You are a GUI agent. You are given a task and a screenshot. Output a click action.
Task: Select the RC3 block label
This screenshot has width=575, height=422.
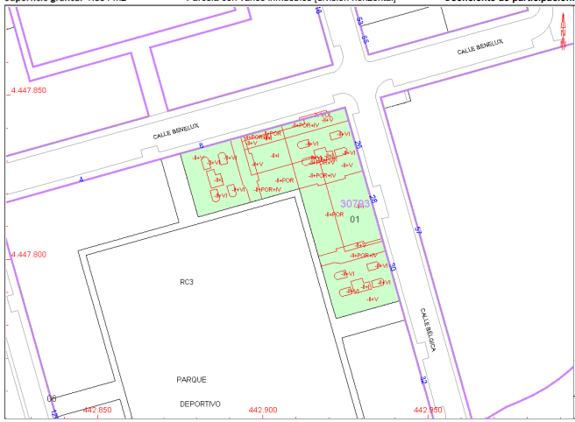coord(187,282)
